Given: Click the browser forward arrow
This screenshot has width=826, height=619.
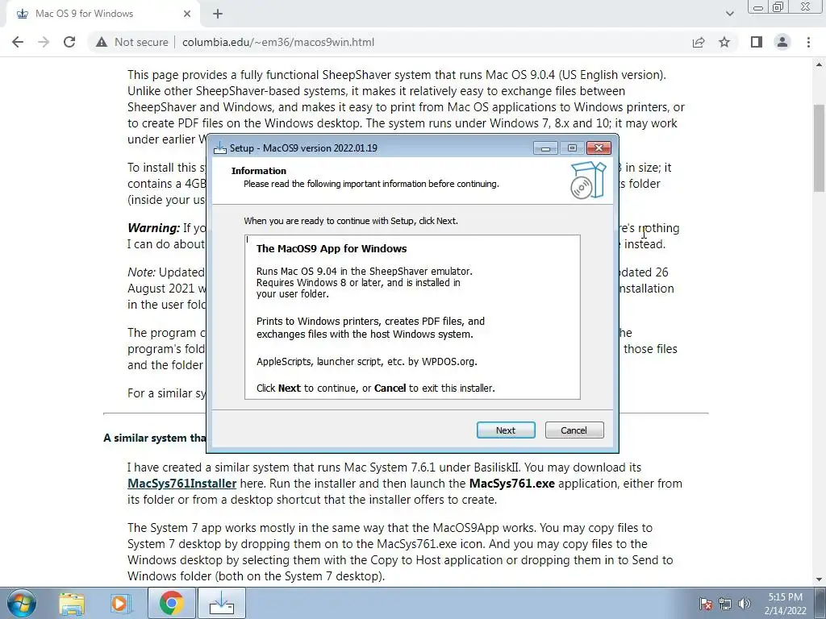Looking at the screenshot, I should [44, 42].
